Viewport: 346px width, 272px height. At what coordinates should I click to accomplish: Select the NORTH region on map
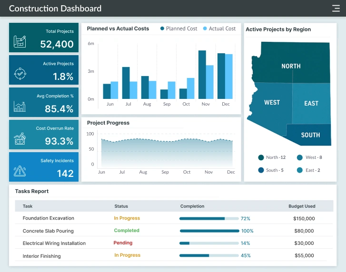tap(290, 66)
